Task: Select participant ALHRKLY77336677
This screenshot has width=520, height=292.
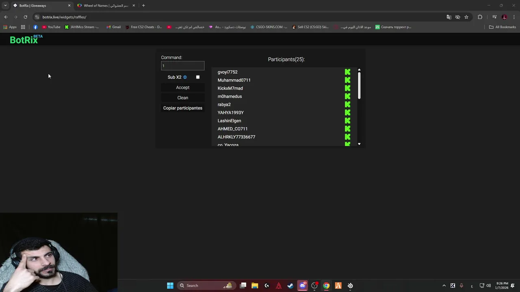Action: pos(236,137)
